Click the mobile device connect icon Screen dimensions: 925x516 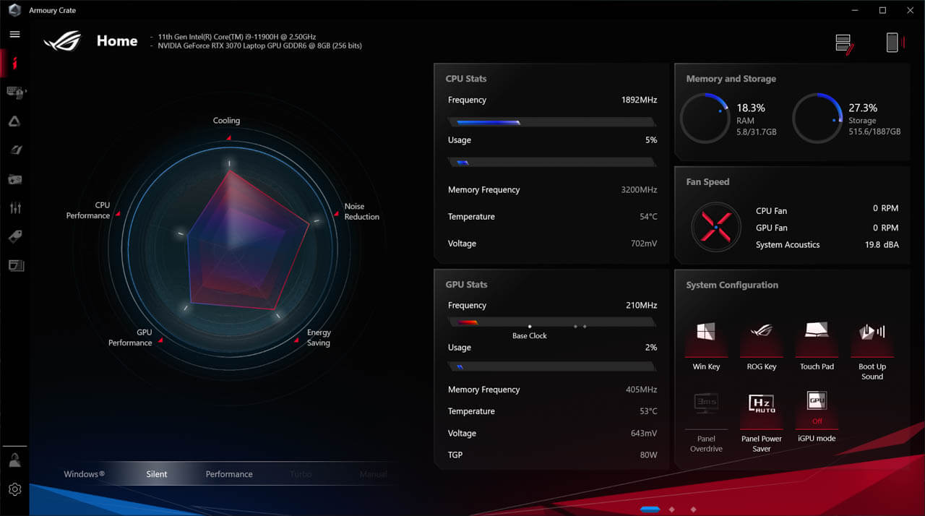(893, 43)
